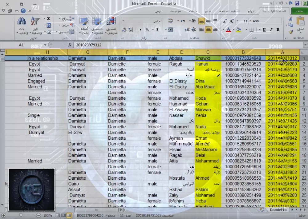Click the Help question mark icon
Image resolution: width=308 pixels, height=219 pixels.
pyautogui.click(x=23, y=11)
